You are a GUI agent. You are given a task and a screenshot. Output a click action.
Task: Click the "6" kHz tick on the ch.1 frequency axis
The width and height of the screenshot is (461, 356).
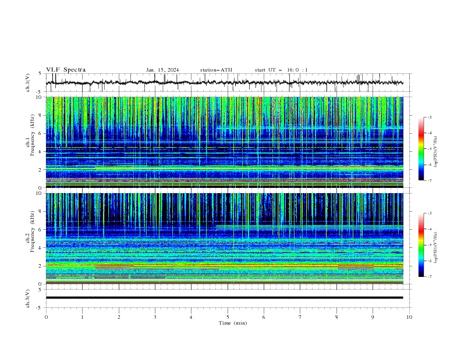click(41, 133)
